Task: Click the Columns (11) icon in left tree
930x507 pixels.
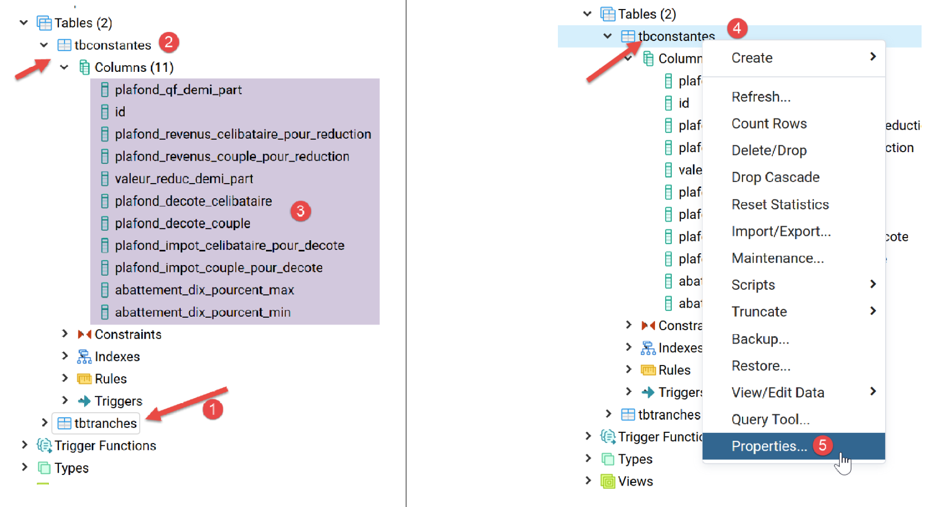Action: click(x=84, y=67)
